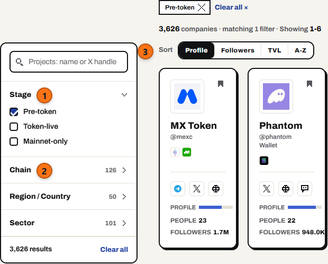Remove the Pre-token filter chip
The image size is (328, 264).
[202, 7]
